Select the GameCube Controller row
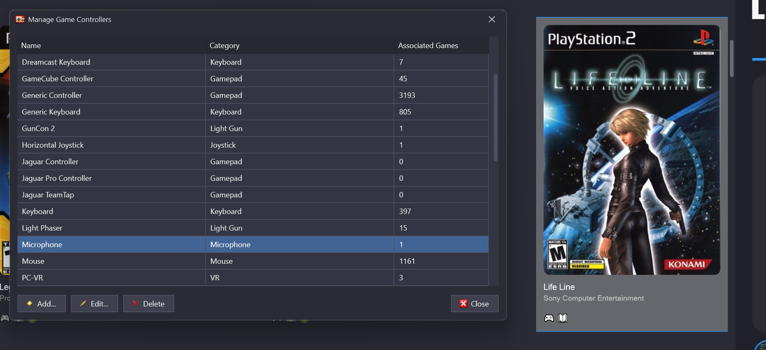This screenshot has width=766, height=350. (58, 79)
